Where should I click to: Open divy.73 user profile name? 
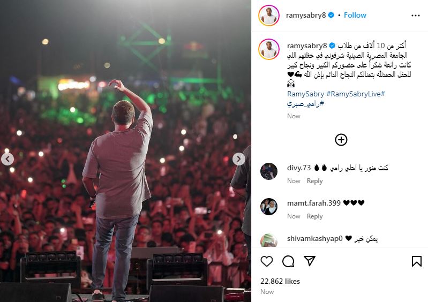click(x=299, y=168)
